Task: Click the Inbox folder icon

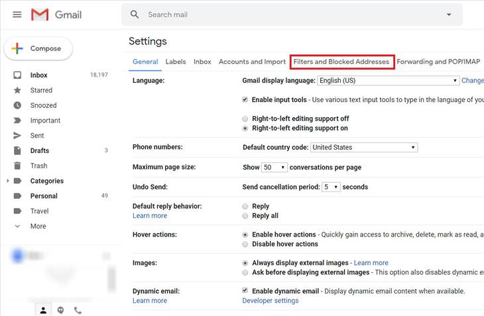Action: [17, 75]
